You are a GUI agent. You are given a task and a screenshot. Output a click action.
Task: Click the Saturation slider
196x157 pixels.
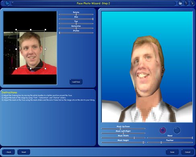76,28
